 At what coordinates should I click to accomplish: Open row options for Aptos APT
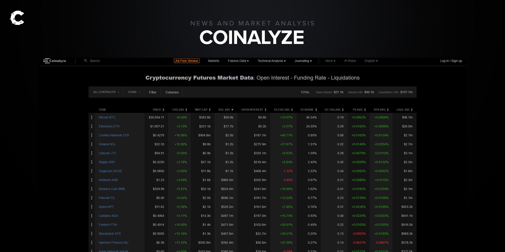point(92,207)
